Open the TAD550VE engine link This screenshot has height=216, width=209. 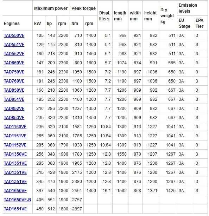tap(14, 35)
